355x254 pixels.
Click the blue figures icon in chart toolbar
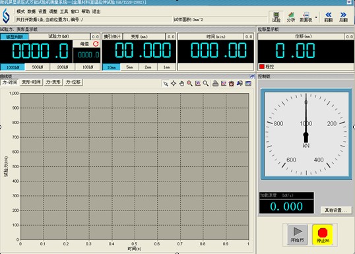pyautogui.click(x=240, y=84)
